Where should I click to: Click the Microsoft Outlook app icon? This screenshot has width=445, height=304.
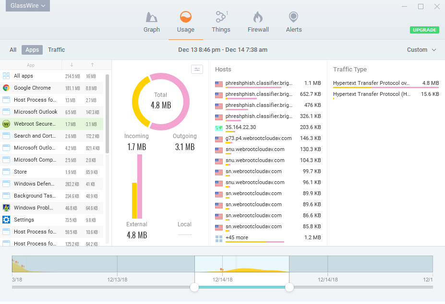[x=6, y=112]
